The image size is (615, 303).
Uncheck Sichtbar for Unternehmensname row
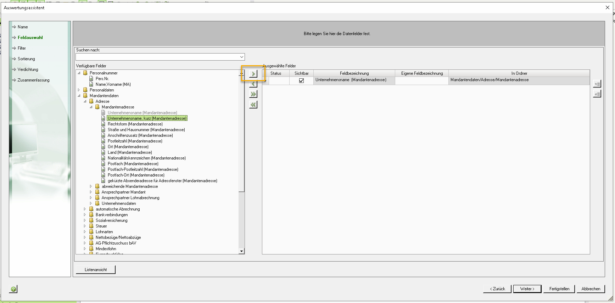[301, 80]
